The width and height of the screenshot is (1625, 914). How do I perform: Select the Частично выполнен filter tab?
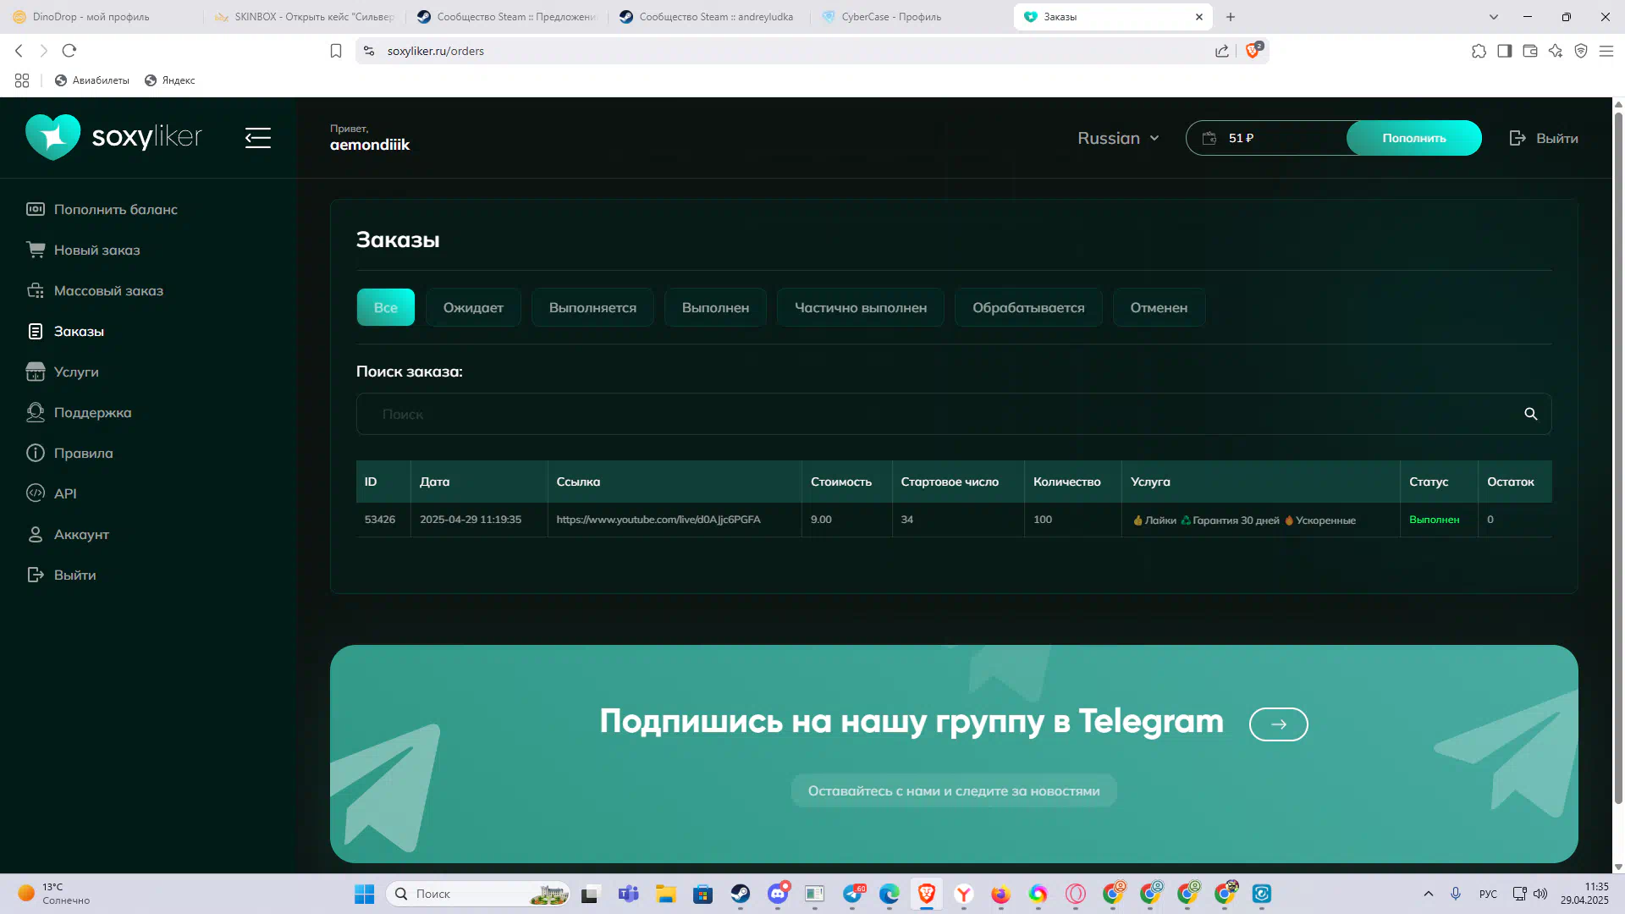861,307
